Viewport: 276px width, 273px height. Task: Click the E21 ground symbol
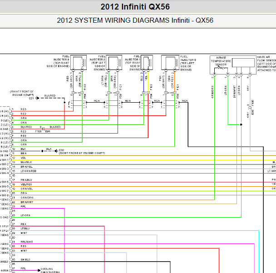[38, 98]
